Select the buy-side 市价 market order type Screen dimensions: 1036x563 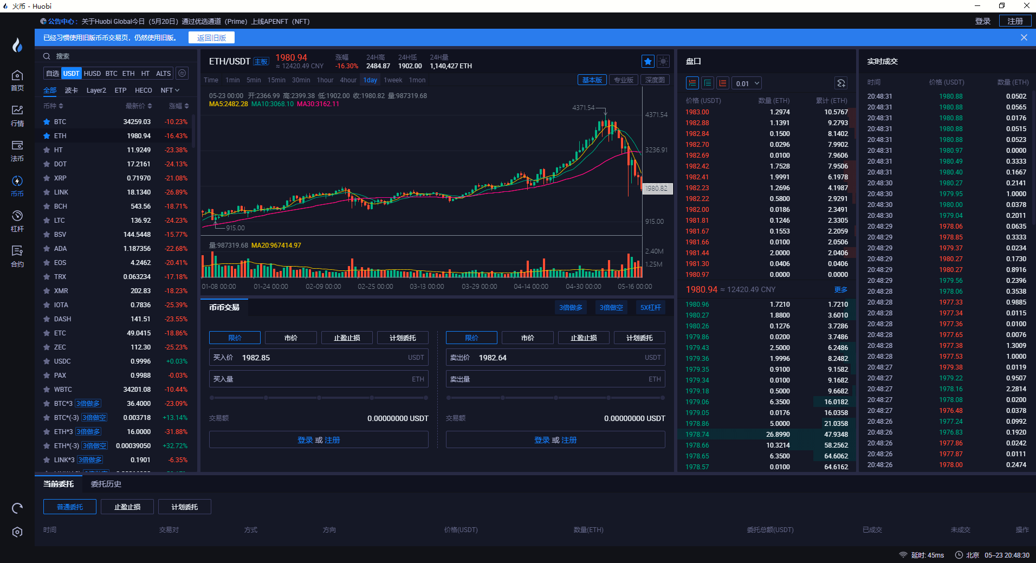[291, 338]
